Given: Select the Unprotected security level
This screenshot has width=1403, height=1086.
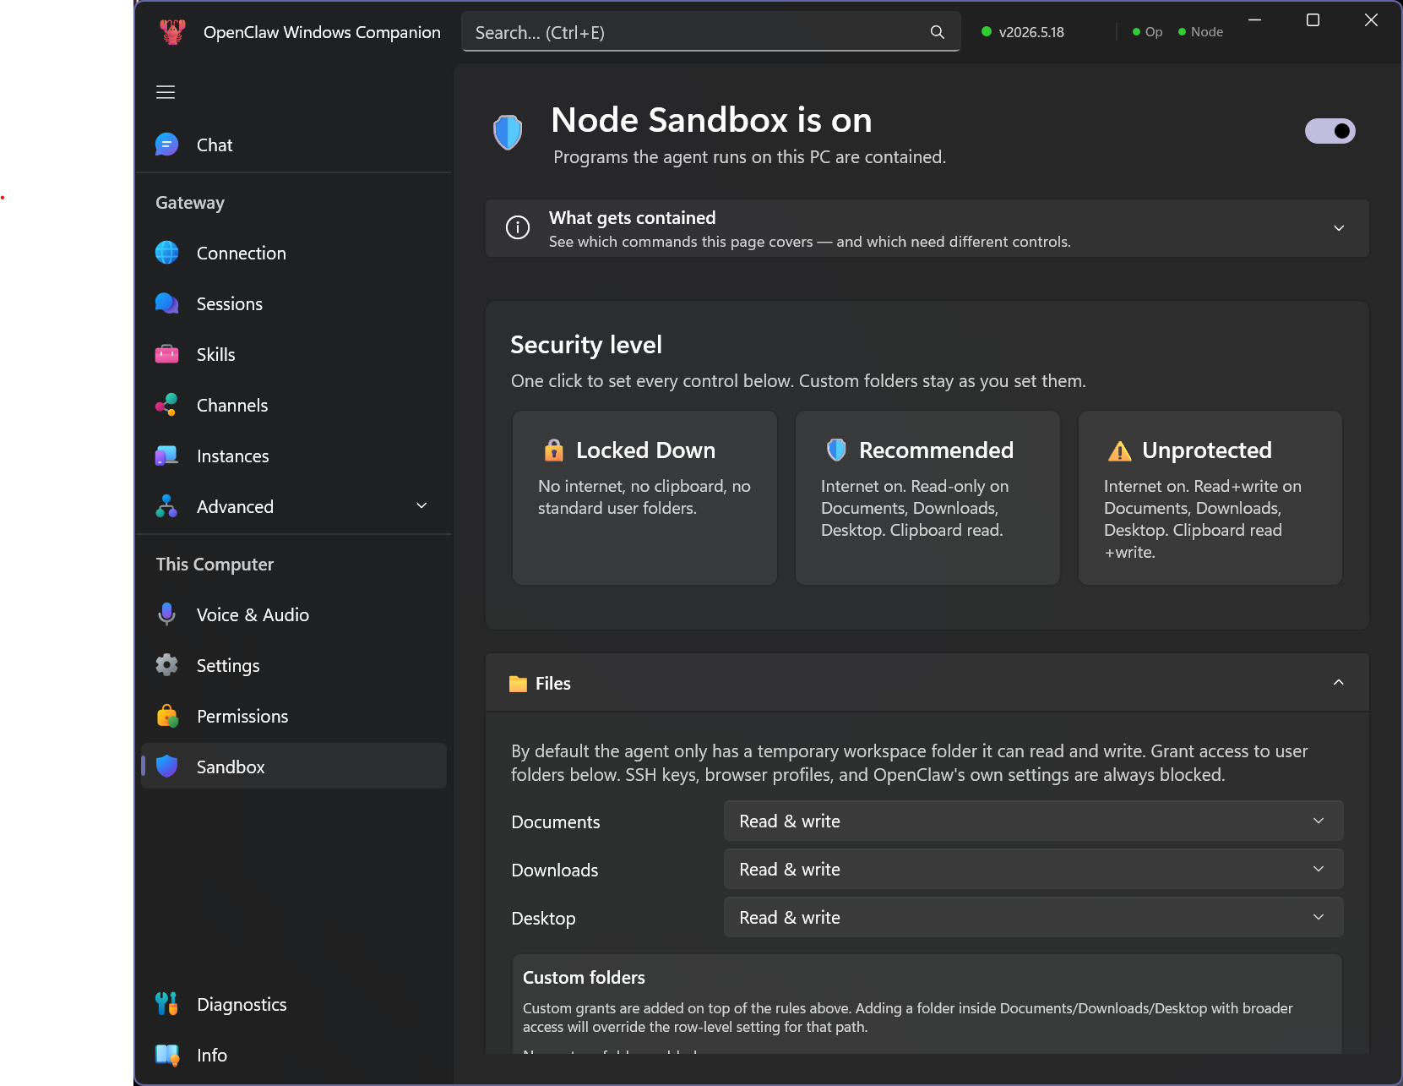Looking at the screenshot, I should [1210, 498].
